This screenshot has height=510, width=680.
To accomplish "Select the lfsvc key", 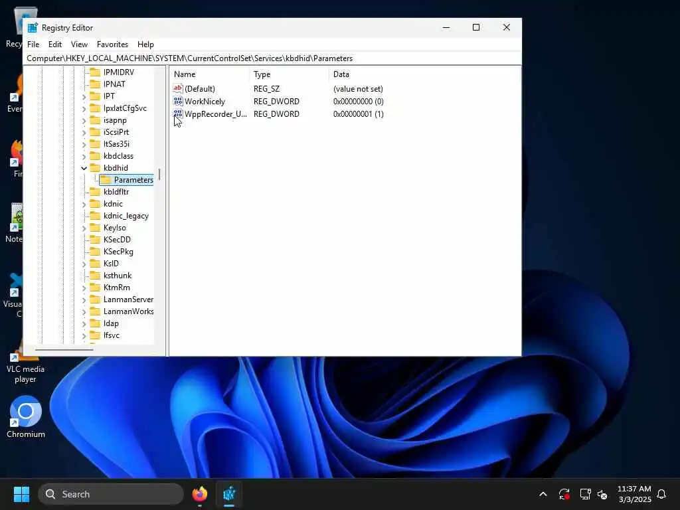I will (x=111, y=335).
